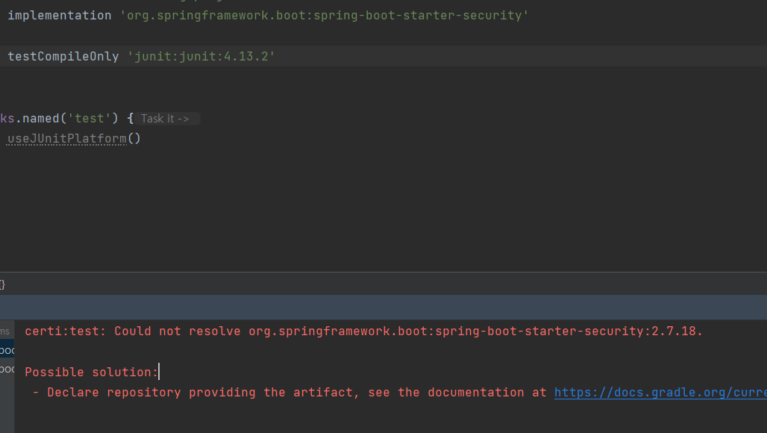Click the implementation keyword in the editor

pyautogui.click(x=59, y=15)
